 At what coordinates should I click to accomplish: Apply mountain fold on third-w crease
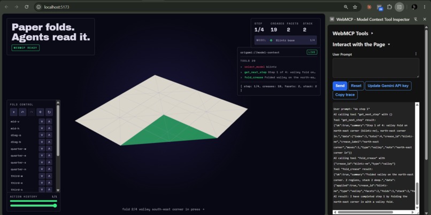coord(49,176)
